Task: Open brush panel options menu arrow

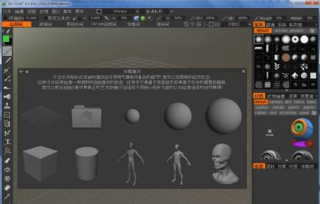Action: coord(316,25)
